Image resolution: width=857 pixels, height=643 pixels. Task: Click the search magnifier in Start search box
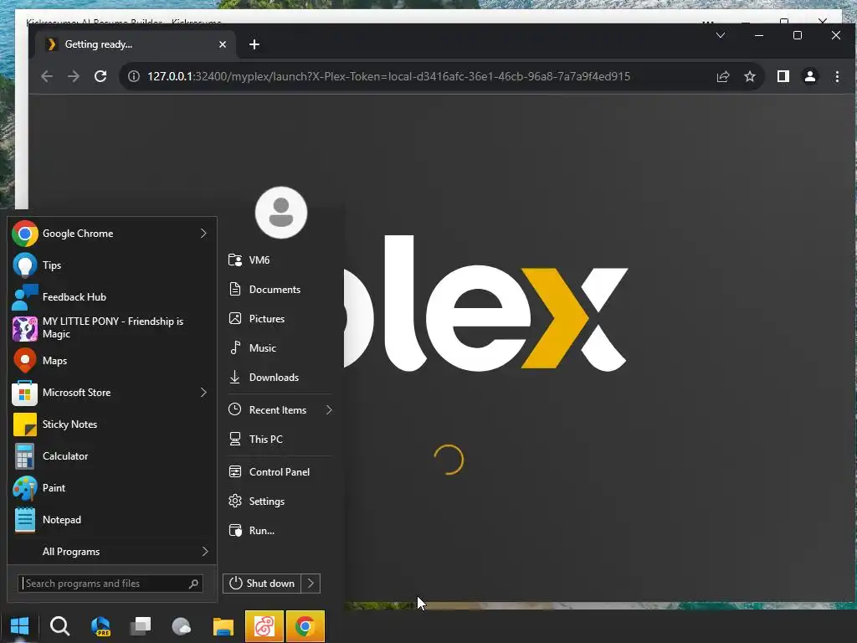tap(193, 584)
